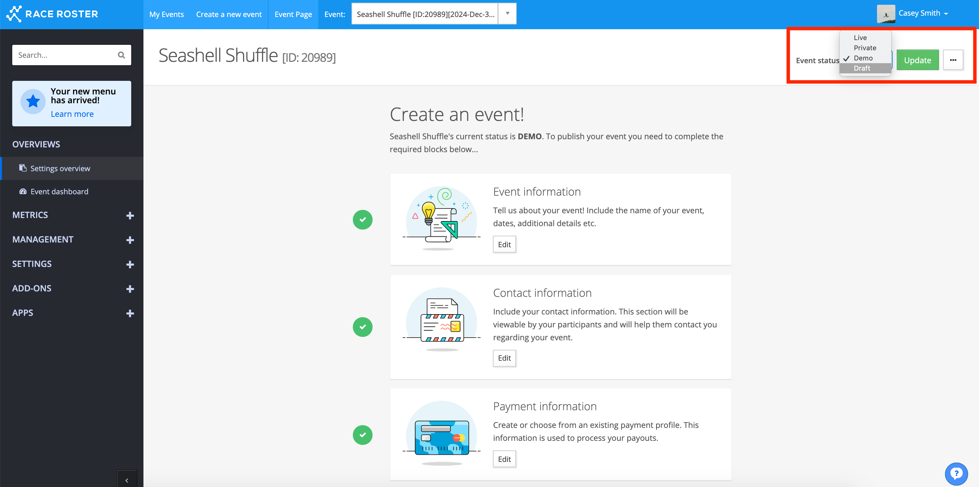
Task: Click the Event information illustration
Action: pos(442,218)
